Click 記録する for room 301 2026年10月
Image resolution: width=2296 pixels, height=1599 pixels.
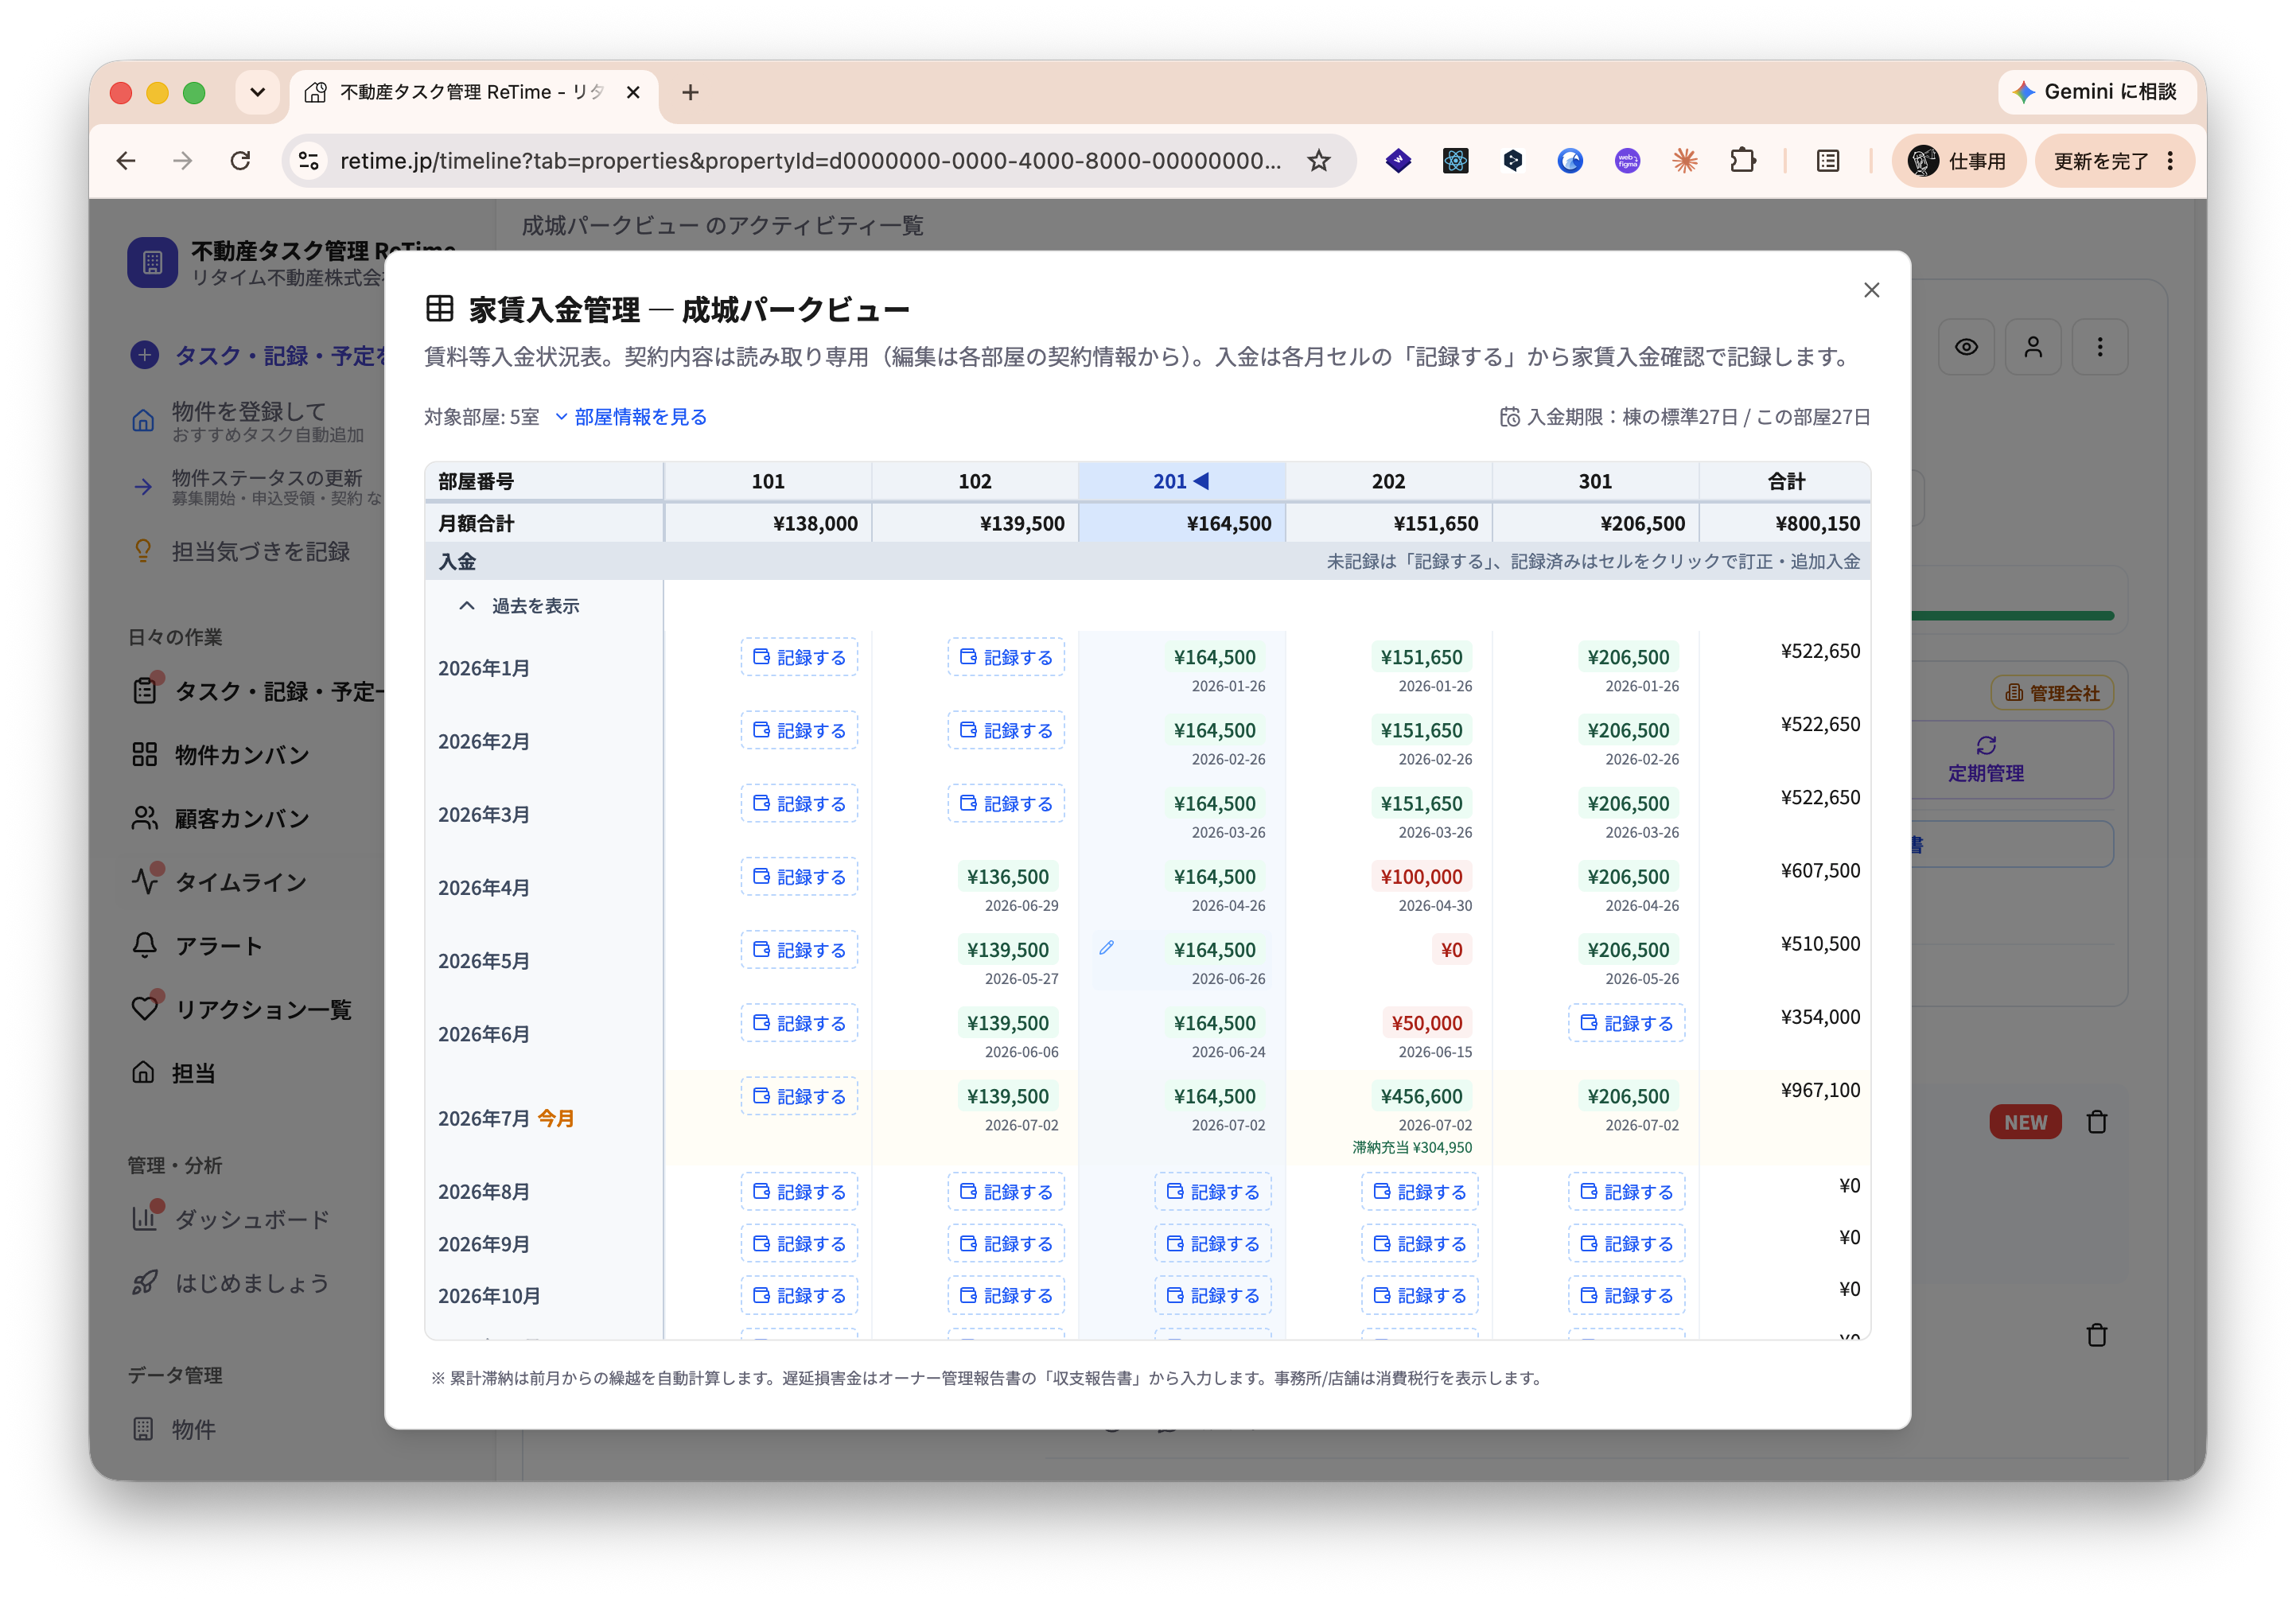(x=1626, y=1296)
